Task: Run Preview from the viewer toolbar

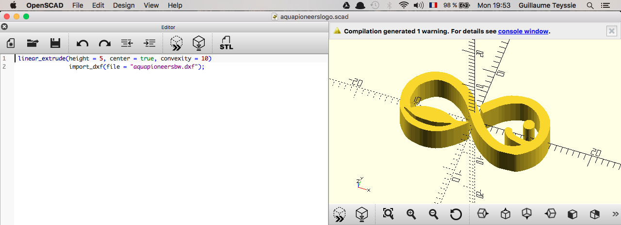Action: click(x=340, y=214)
